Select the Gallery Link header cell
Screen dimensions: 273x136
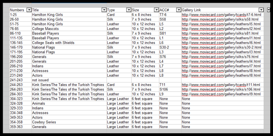click(223, 10)
